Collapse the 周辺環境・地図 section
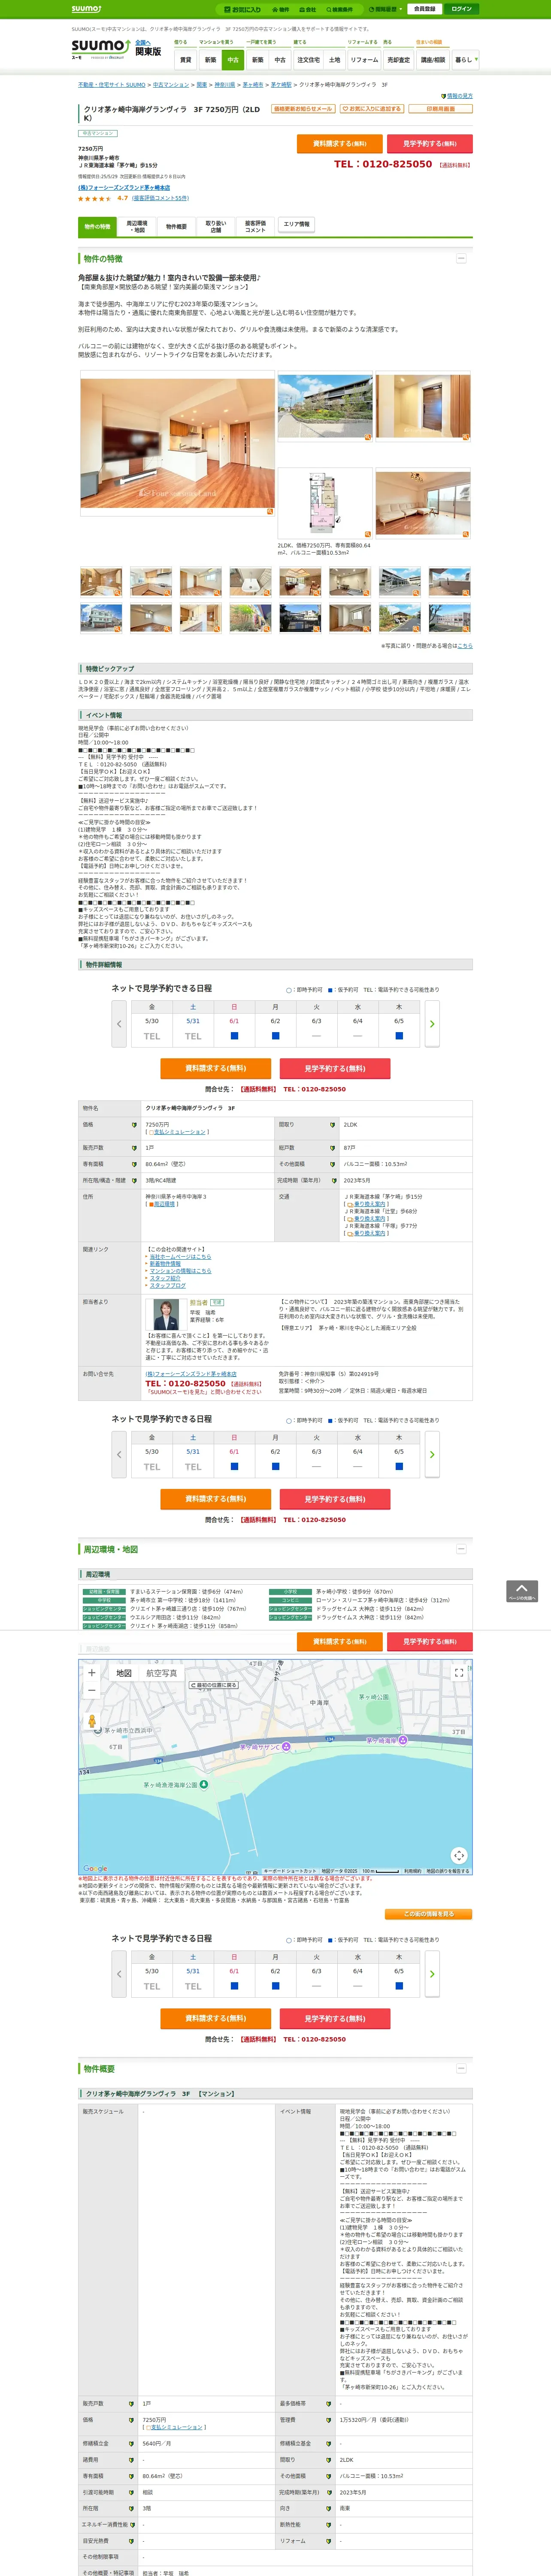The width and height of the screenshot is (551, 2576). 461,1549
